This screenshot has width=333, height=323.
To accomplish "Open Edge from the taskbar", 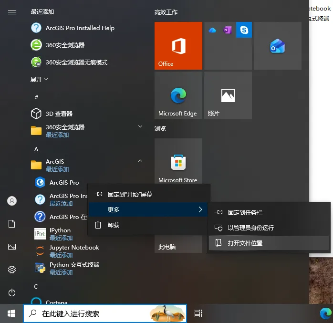I will coord(325,313).
